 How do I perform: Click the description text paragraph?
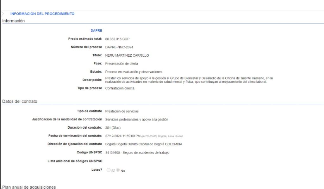[189, 80]
